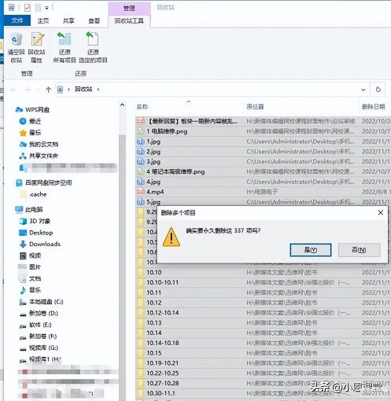Screen dimensions: 391x401
Task: Open 百度网盘同步空间 in sidebar
Action: click(48, 182)
